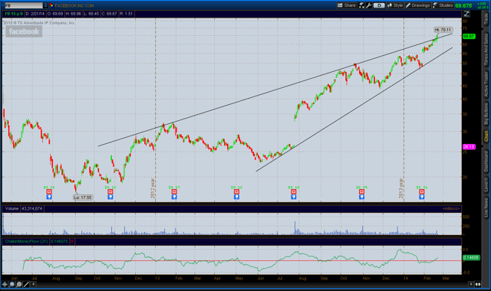The height and width of the screenshot is (291, 491).
Task: Click the flask quick-study icon beside Share
Action: [x=361, y=5]
